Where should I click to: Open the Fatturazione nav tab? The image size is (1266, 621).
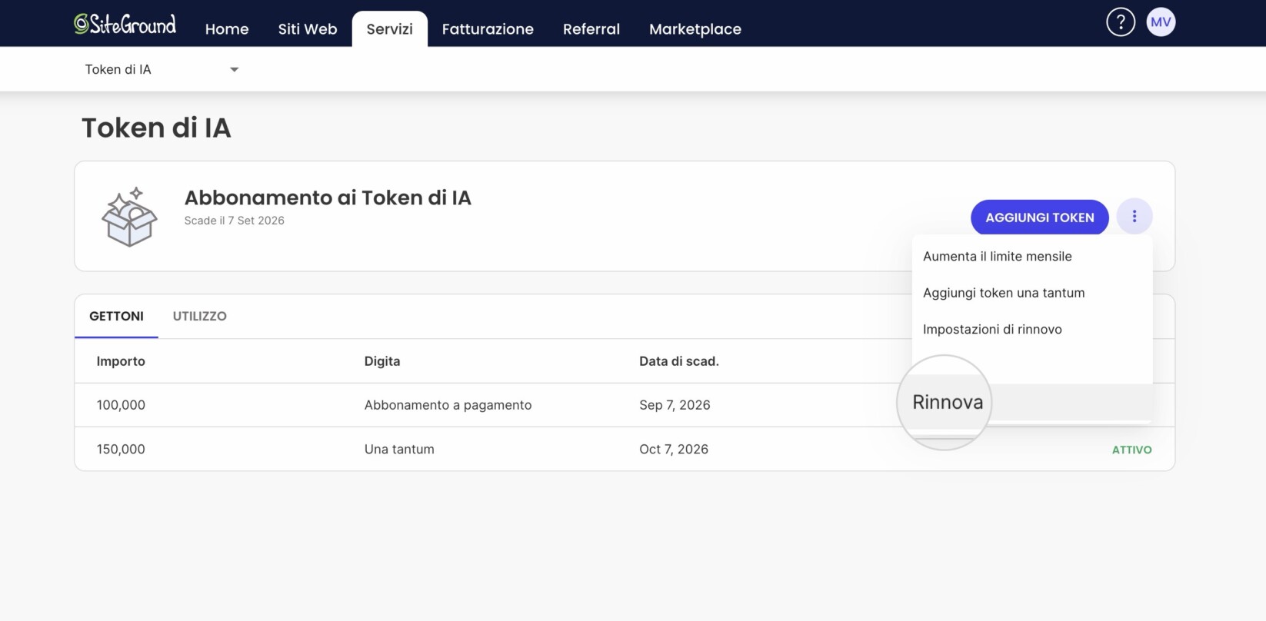pos(488,29)
